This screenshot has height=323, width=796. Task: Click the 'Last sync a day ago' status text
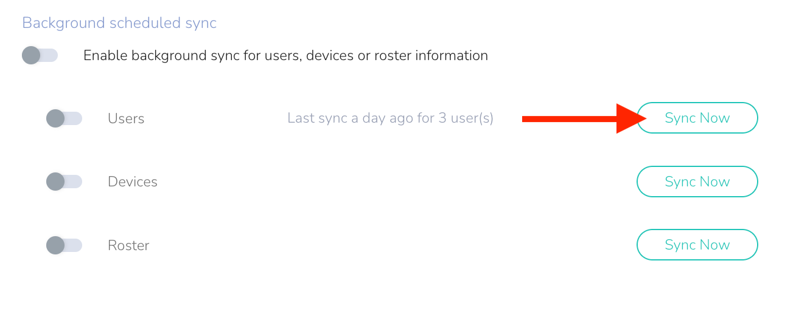click(390, 118)
